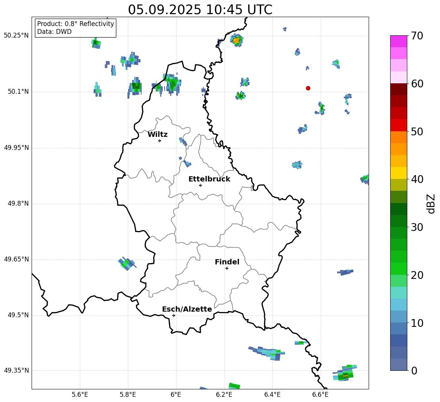The width and height of the screenshot is (440, 402).
Task: Click the orange-core radar echo at top
Action: pos(236,39)
